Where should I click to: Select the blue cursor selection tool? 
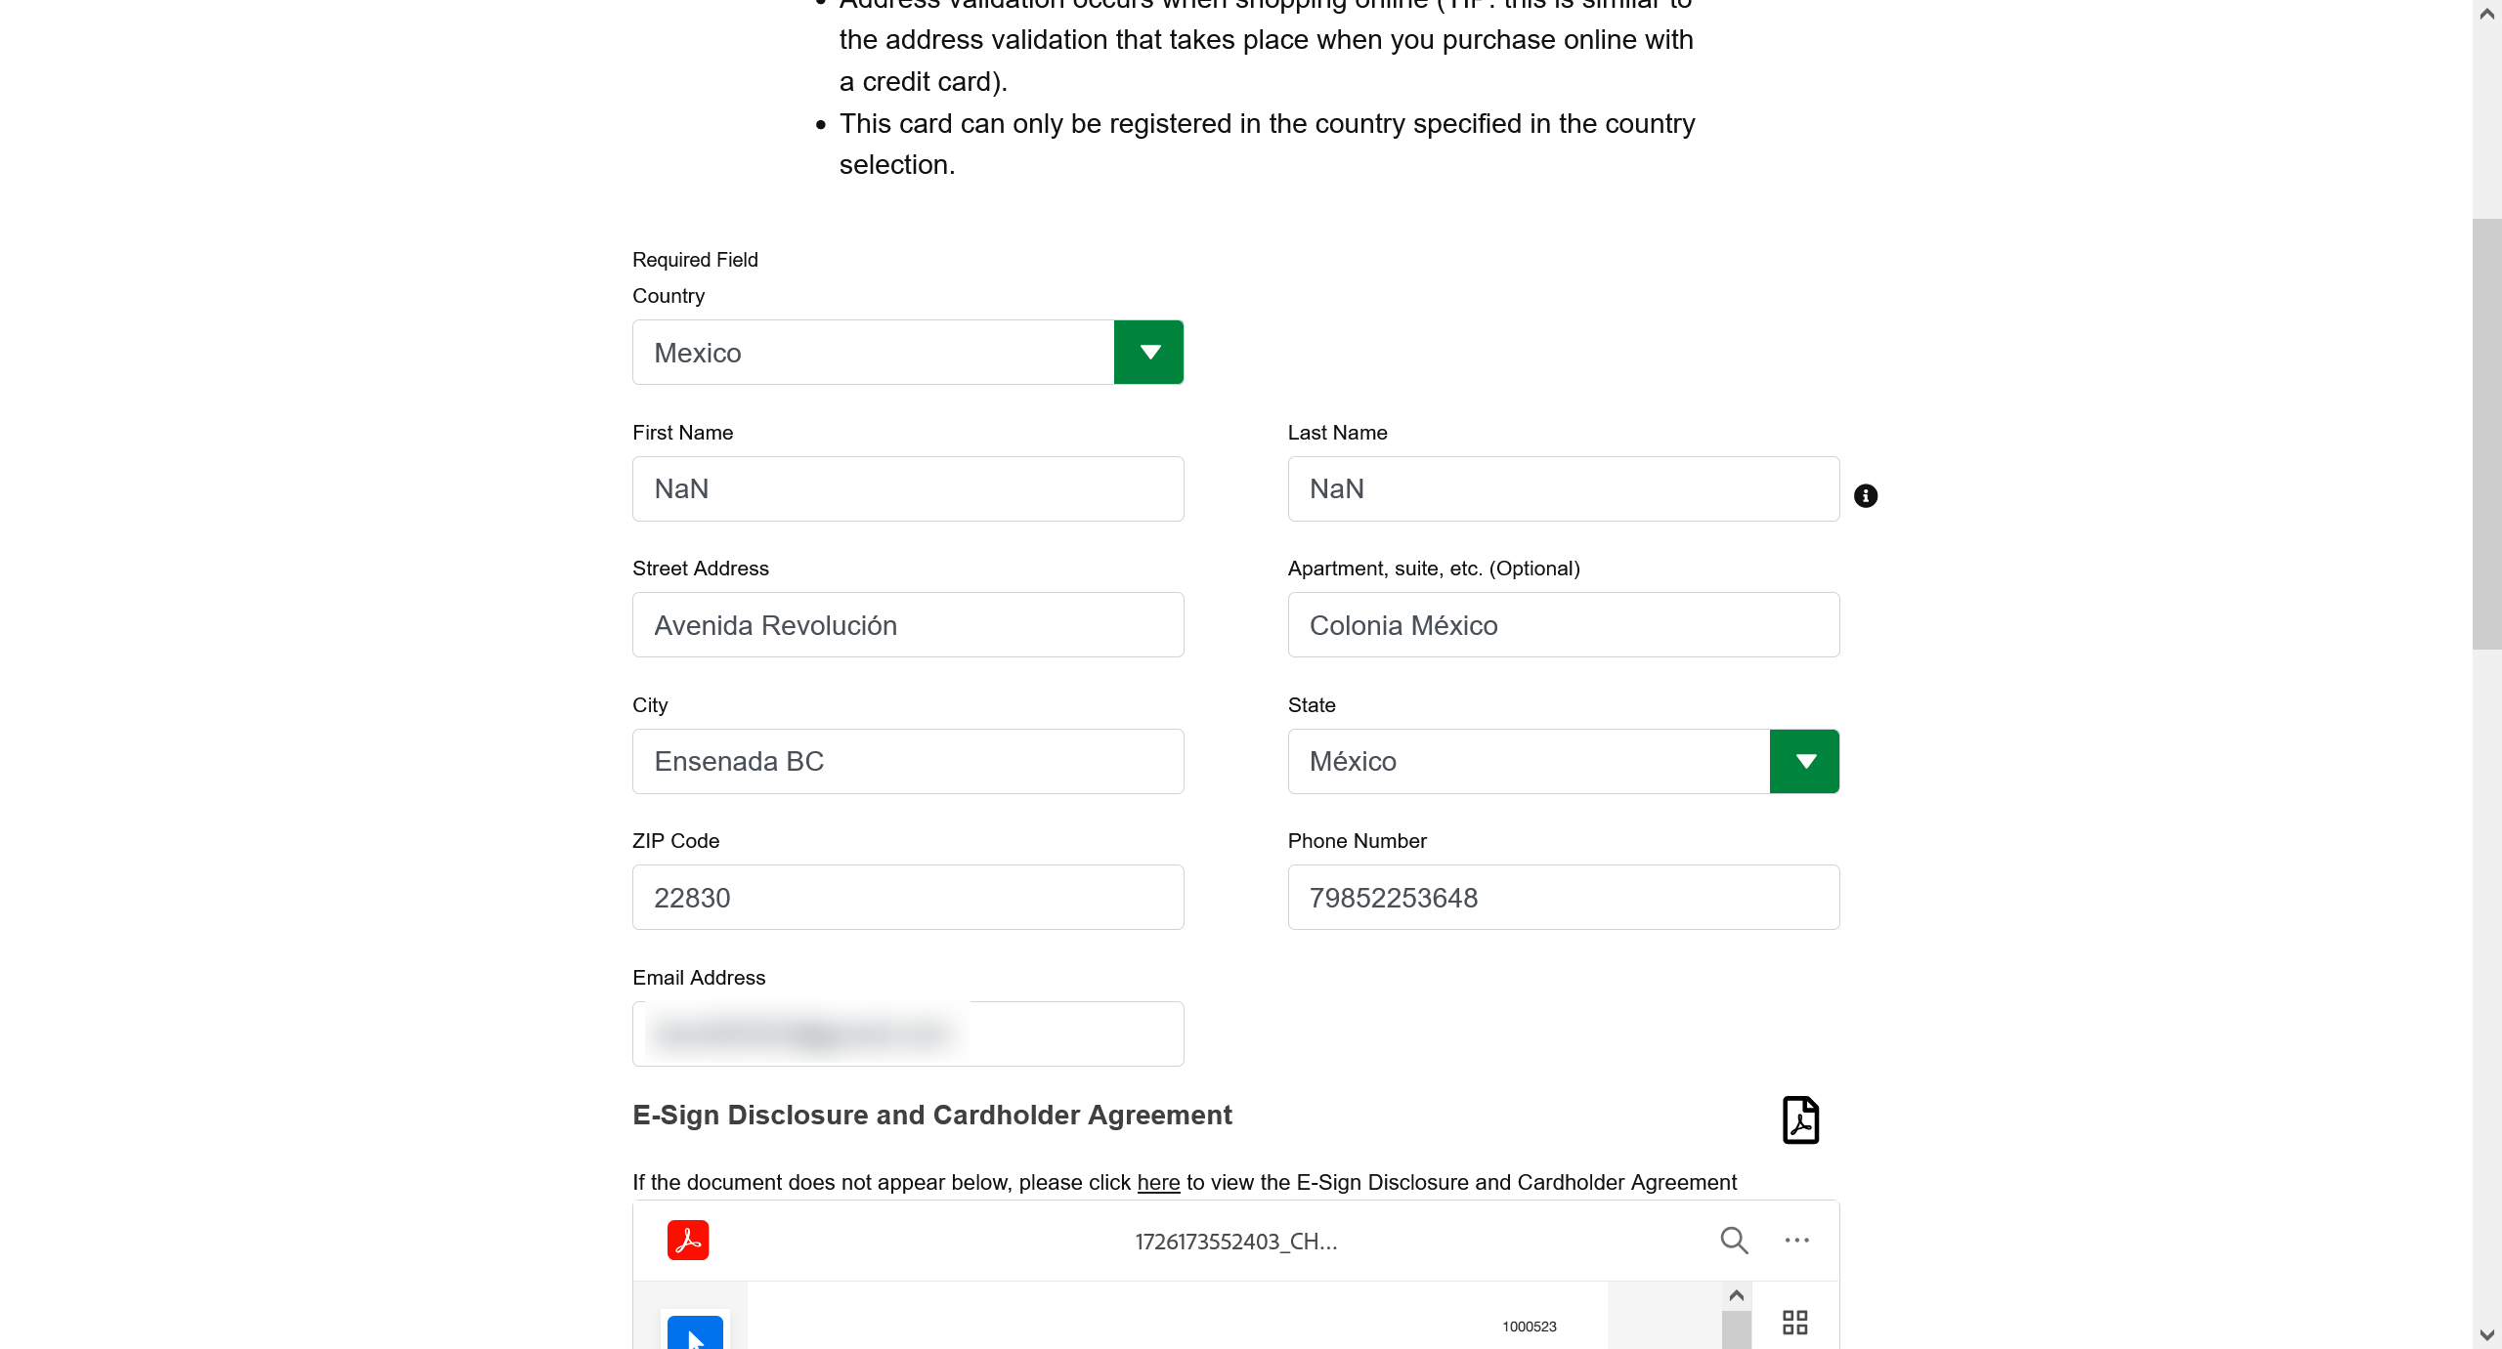coord(695,1332)
